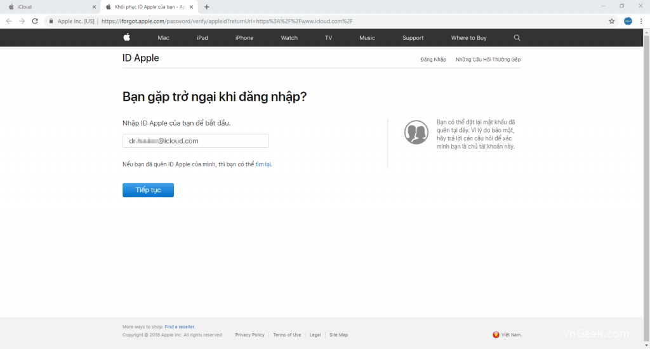Reload the page with refresh icon
This screenshot has width=650, height=349.
click(35, 21)
